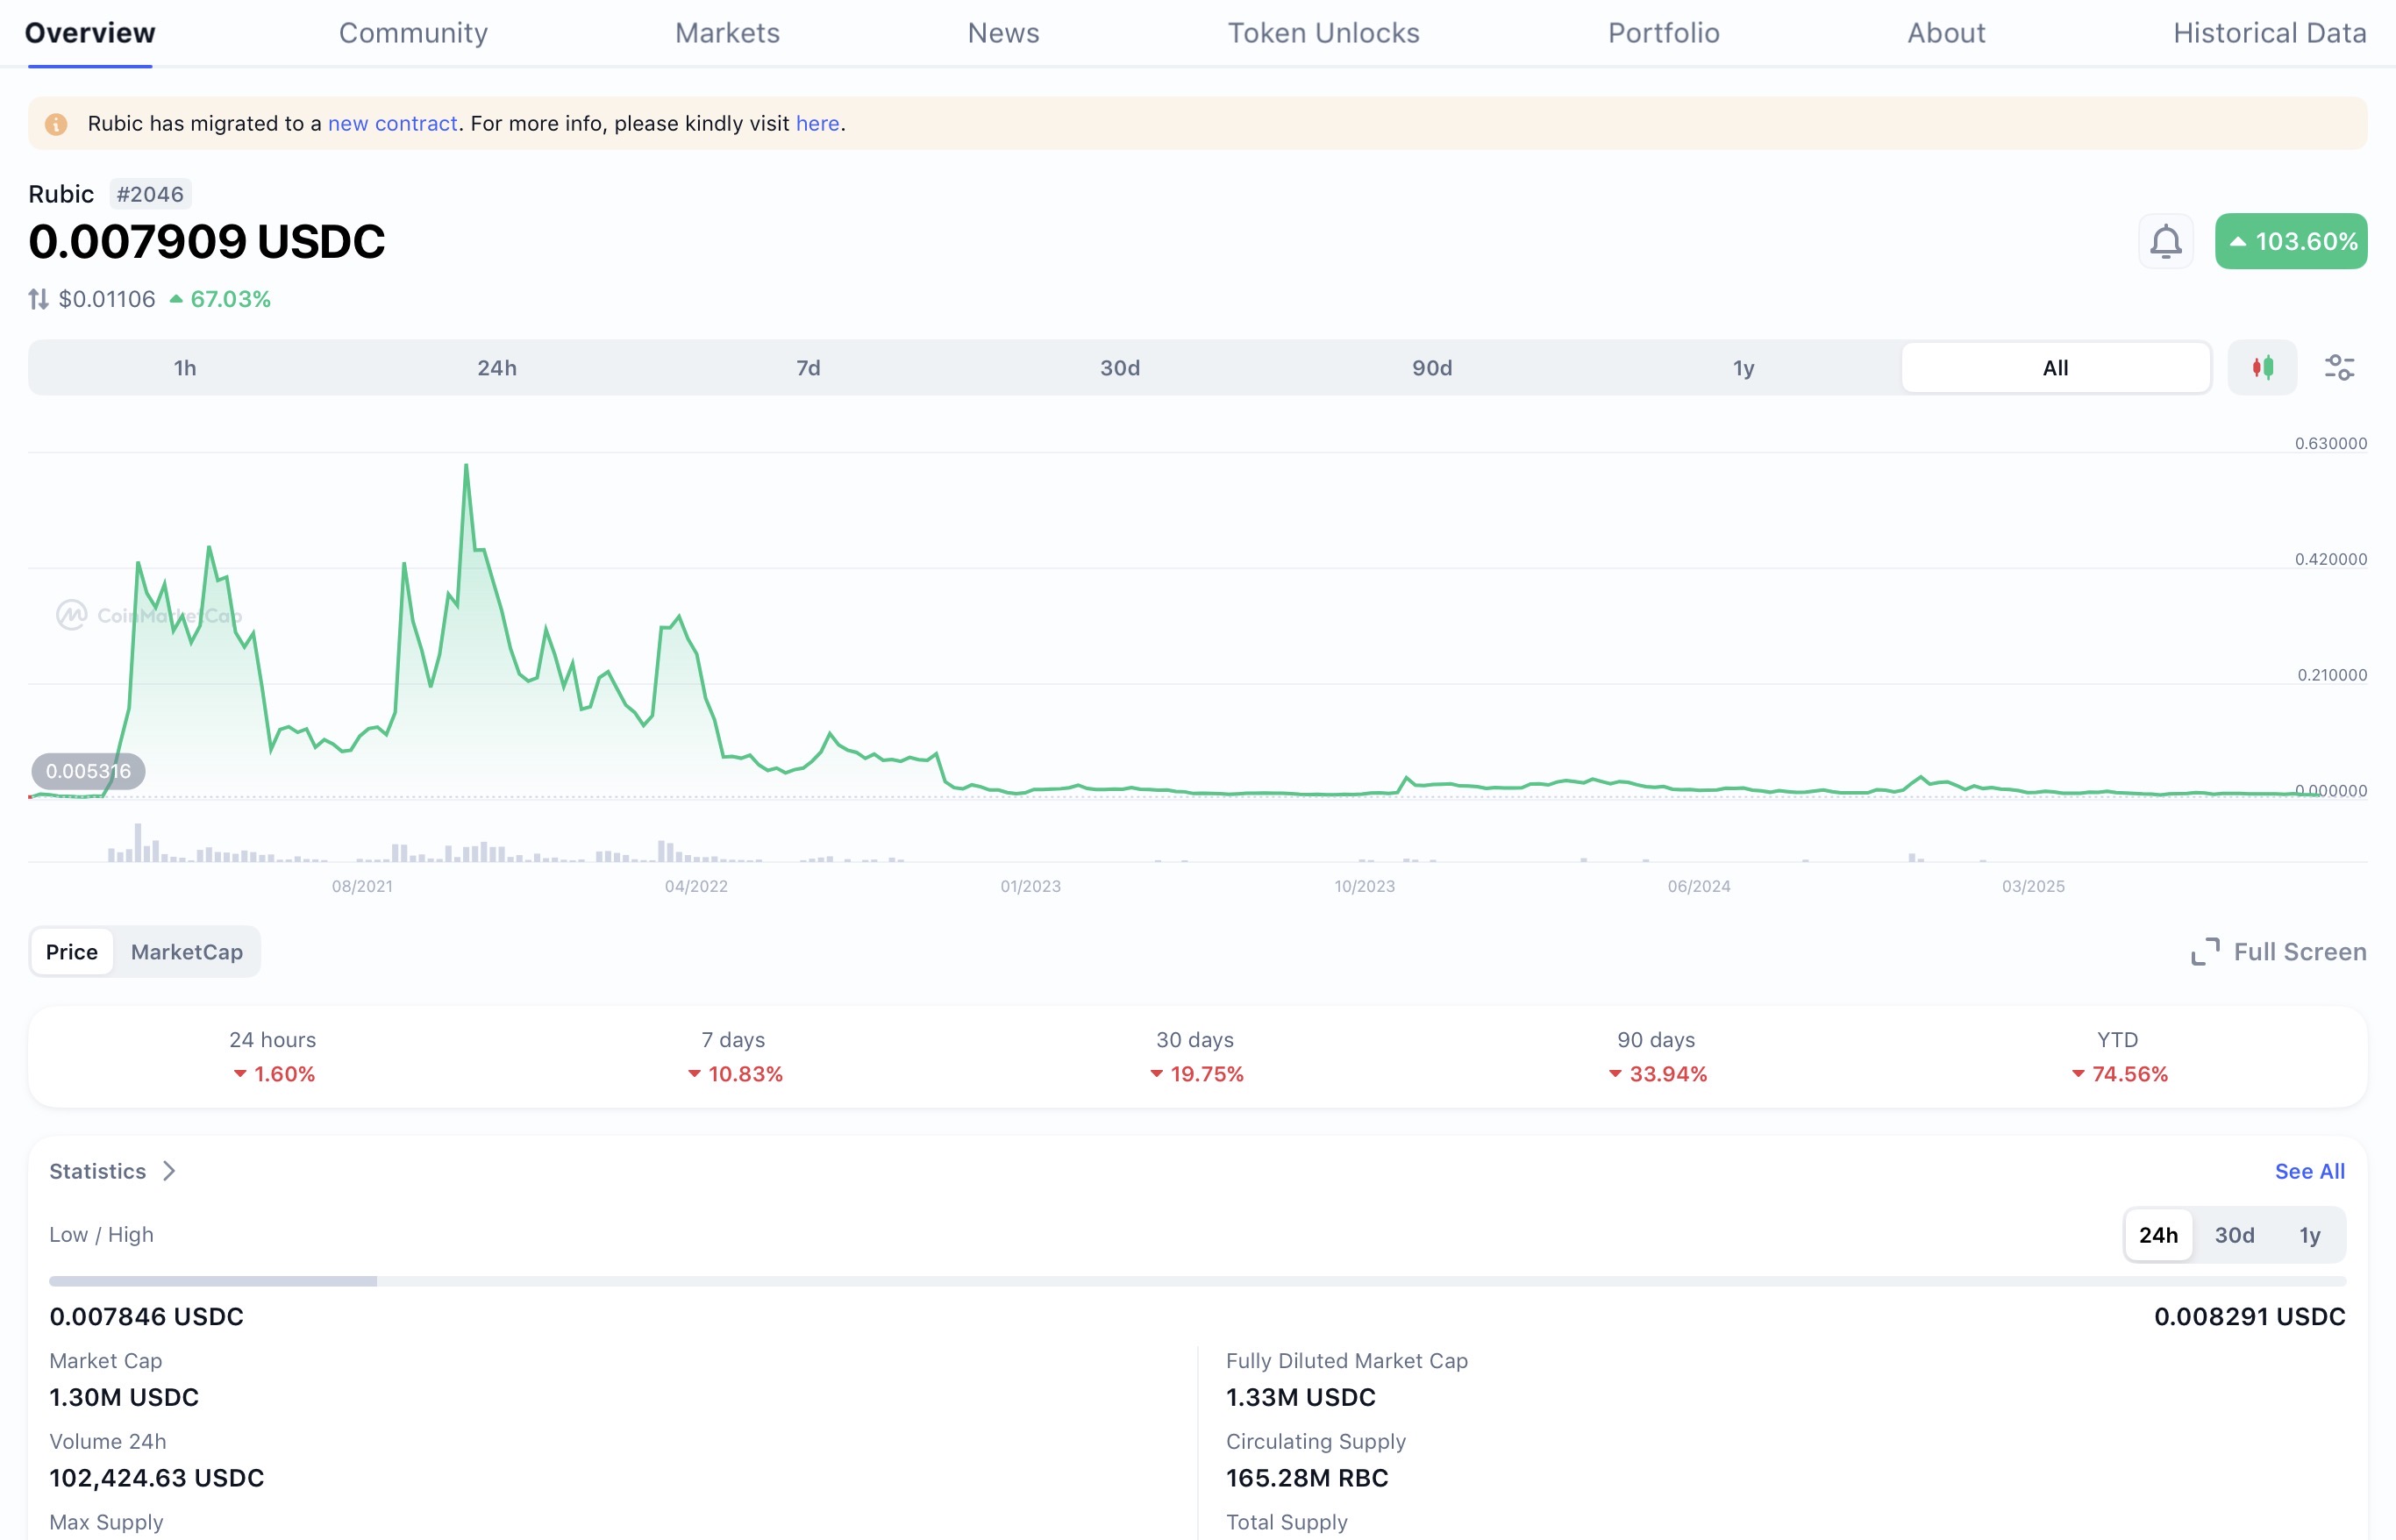
Task: Toggle the chart to MarketCap view
Action: tap(187, 952)
